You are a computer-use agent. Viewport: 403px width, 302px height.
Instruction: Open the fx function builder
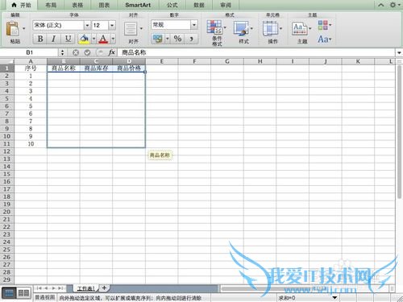pos(112,52)
